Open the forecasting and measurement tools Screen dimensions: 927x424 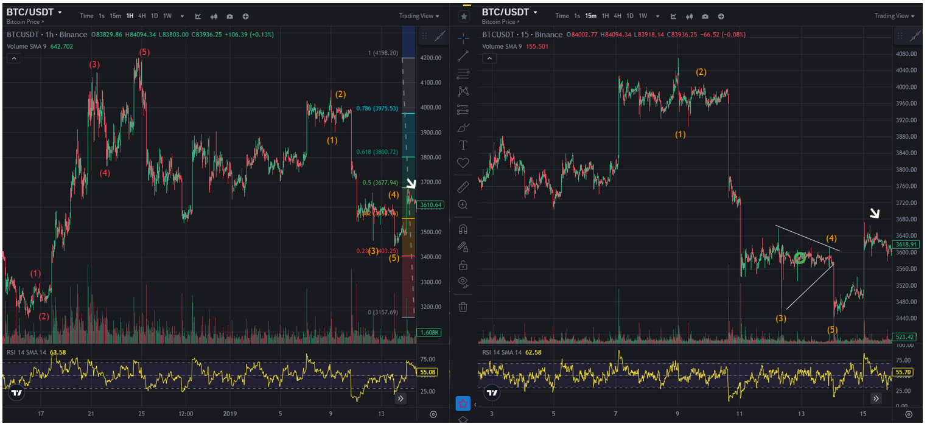pyautogui.click(x=463, y=110)
